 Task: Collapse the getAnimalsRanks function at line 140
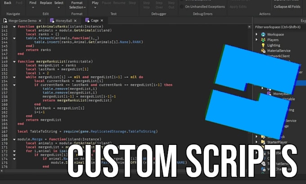pos(14,27)
